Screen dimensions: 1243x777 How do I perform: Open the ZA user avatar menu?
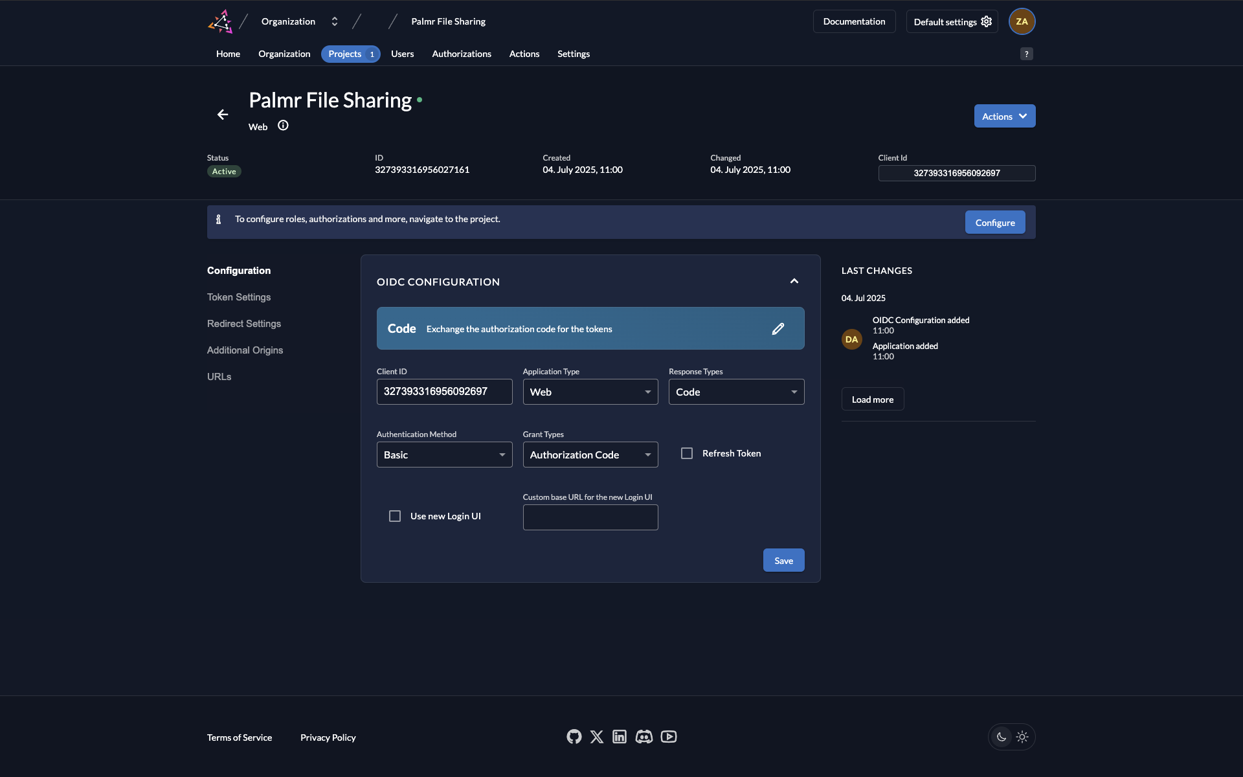1022,21
